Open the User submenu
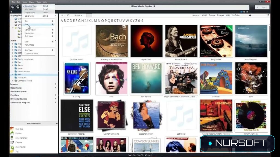280x157 pixels. (38, 41)
